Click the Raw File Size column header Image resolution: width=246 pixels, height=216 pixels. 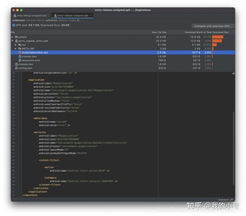coord(159,32)
